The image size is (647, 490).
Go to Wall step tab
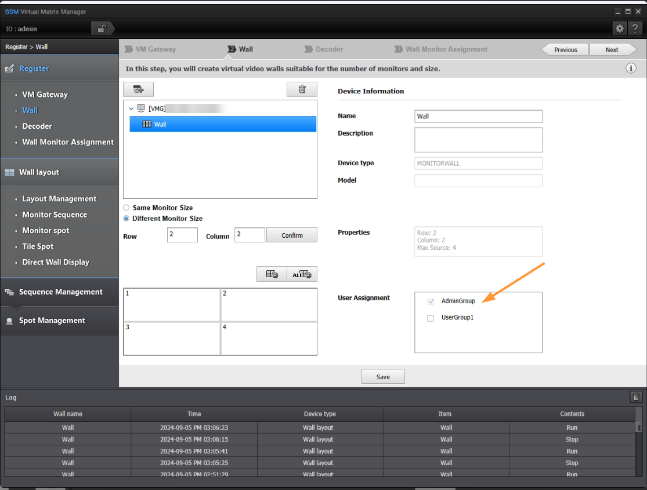241,49
